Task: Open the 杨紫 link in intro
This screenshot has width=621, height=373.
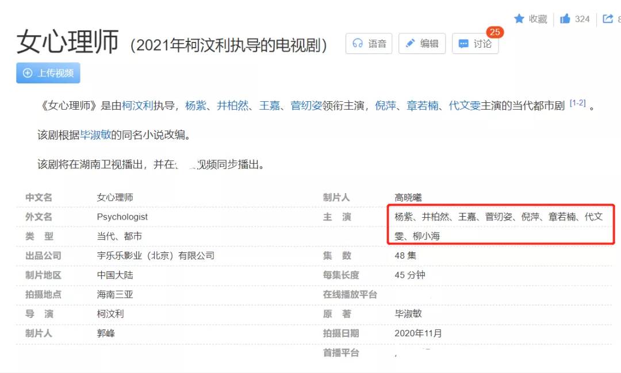Action: 195,105
